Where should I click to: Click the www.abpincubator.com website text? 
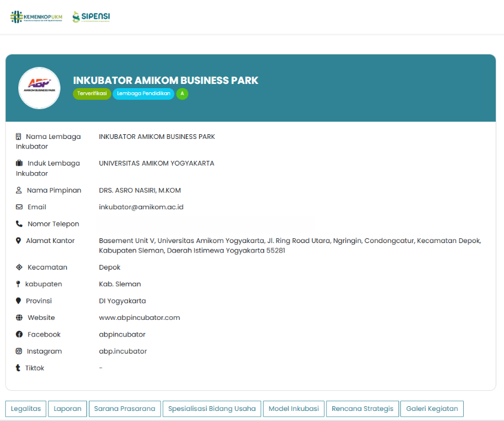tap(139, 318)
